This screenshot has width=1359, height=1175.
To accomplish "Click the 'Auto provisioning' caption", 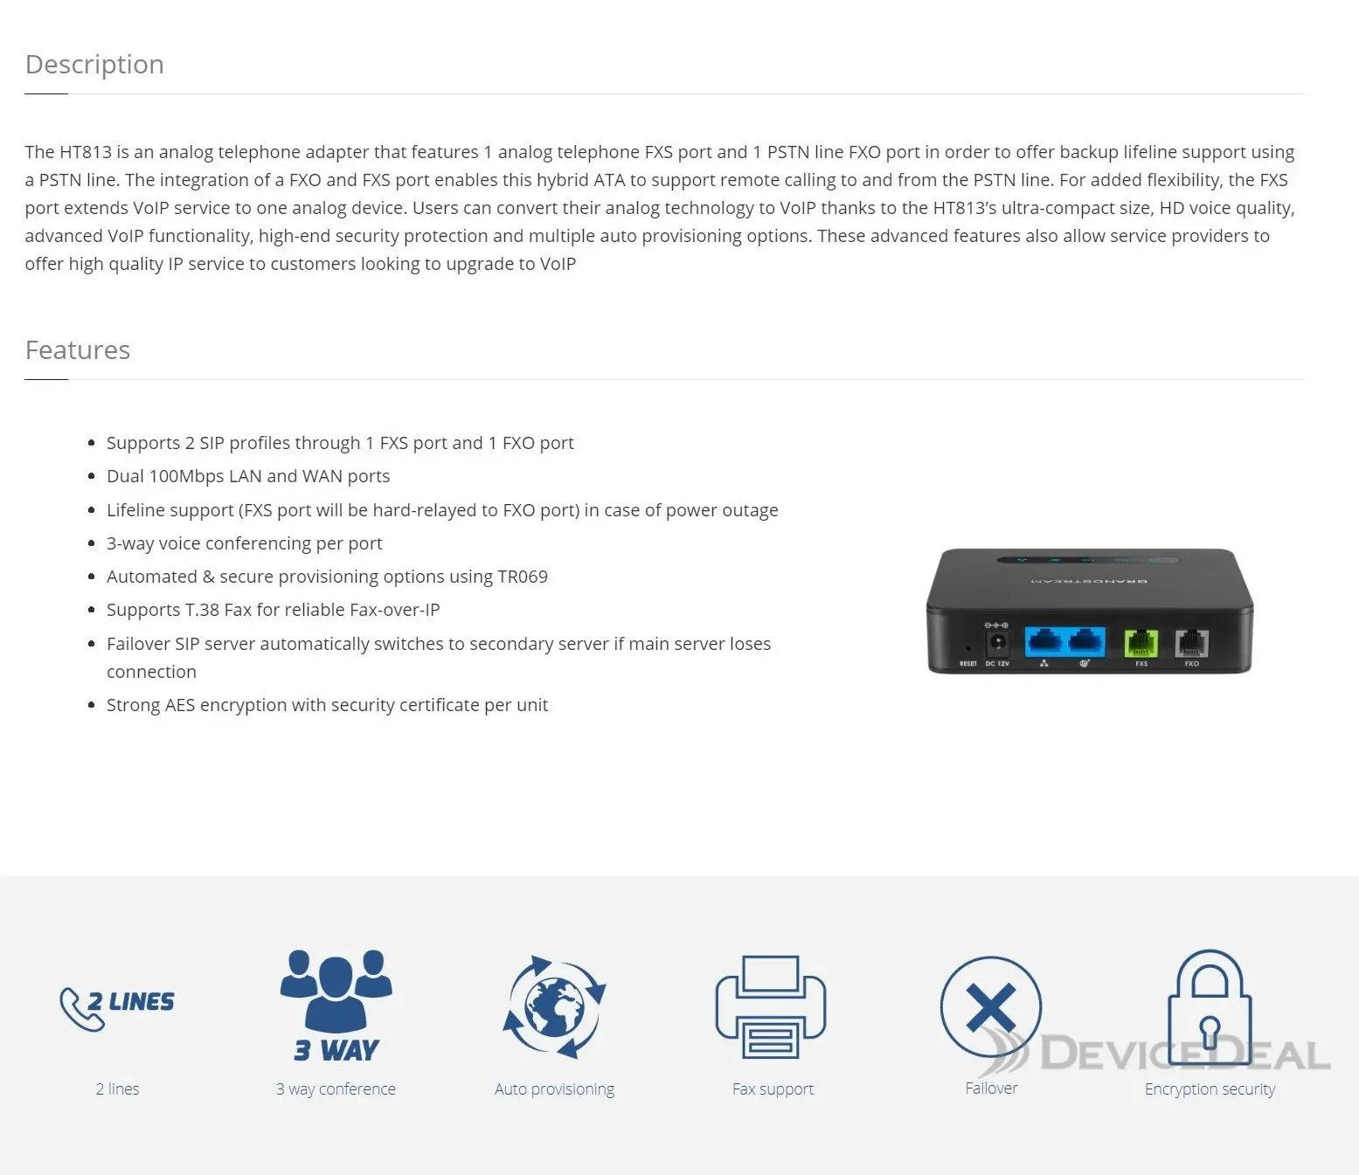I will click(x=554, y=1089).
